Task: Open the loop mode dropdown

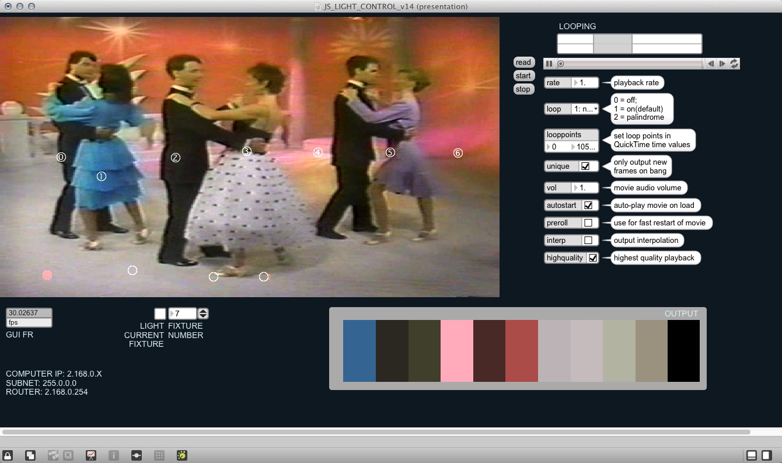Action: pos(585,109)
